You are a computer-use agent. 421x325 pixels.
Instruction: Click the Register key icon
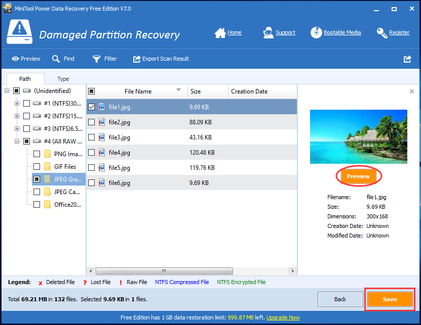click(382, 33)
